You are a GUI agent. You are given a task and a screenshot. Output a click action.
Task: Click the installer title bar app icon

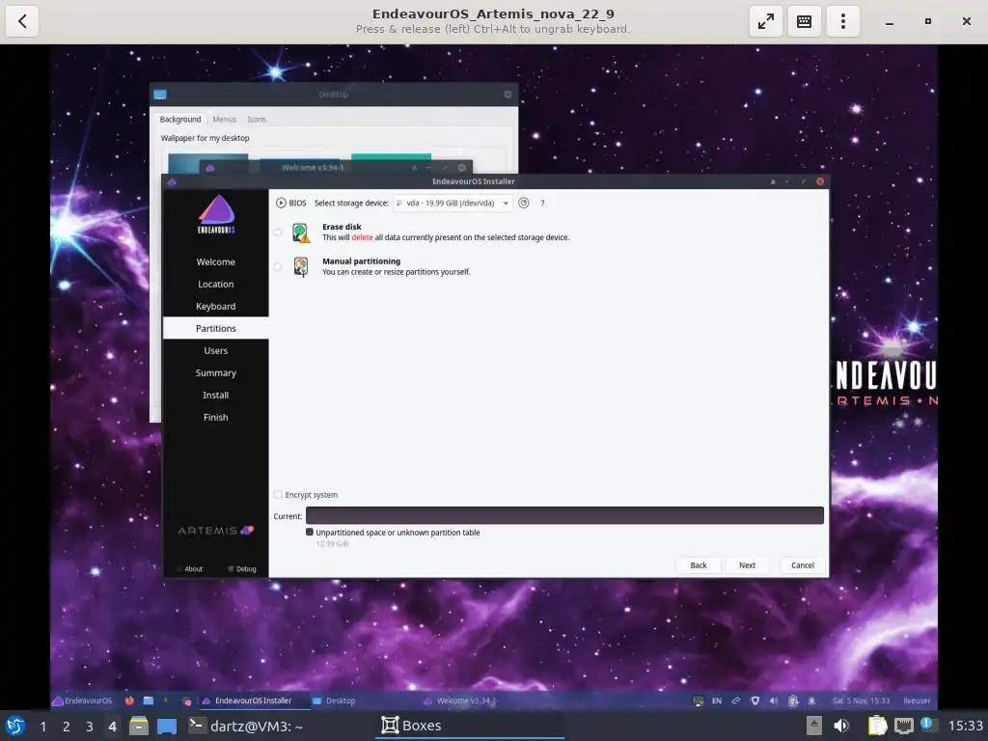tap(172, 182)
